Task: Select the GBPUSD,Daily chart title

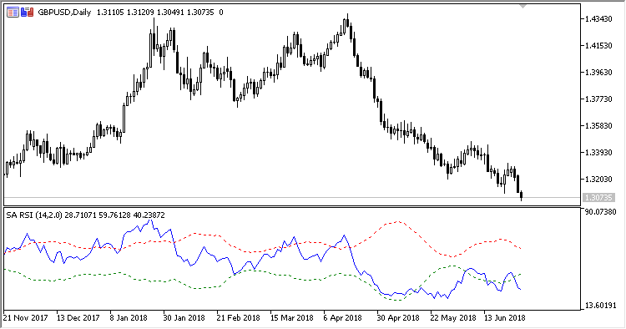Action: pos(64,13)
